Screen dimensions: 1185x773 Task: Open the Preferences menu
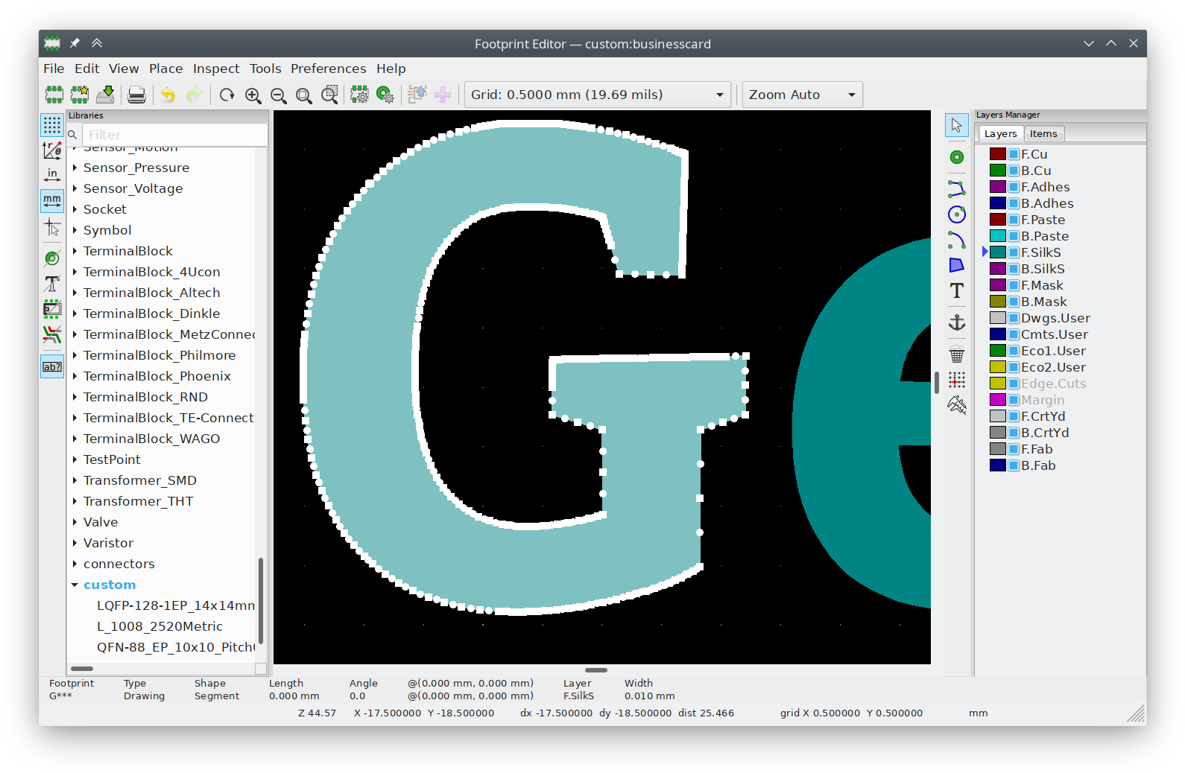(x=329, y=69)
